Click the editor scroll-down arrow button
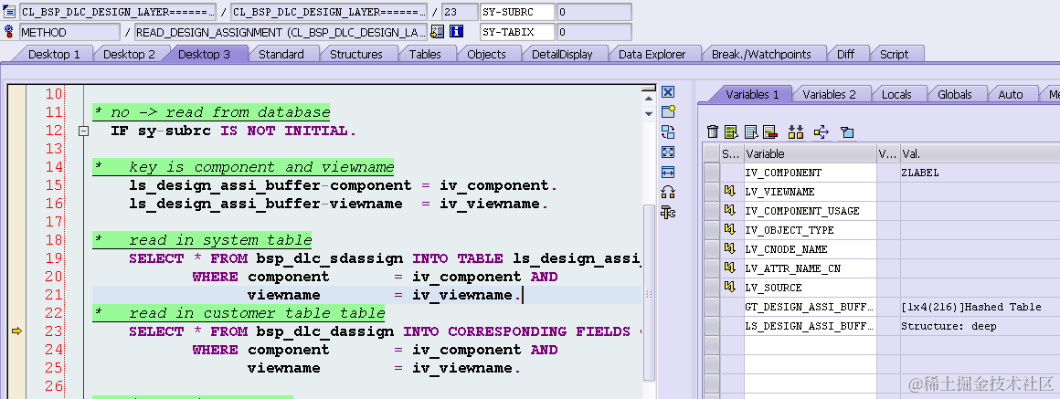Viewport: 1060px width, 399px height. click(x=649, y=114)
